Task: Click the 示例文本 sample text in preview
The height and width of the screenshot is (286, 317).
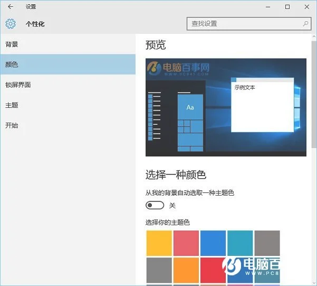Action: click(245, 88)
